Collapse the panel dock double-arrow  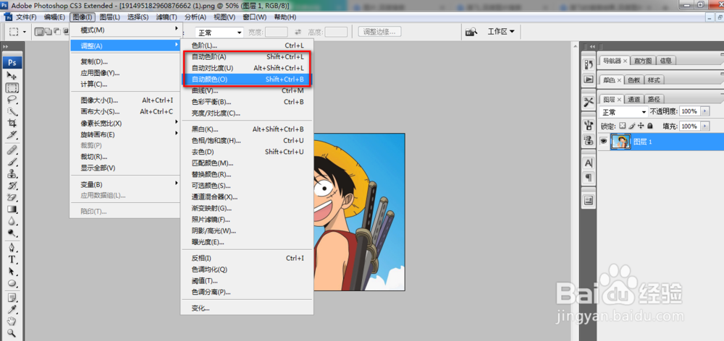[592, 46]
